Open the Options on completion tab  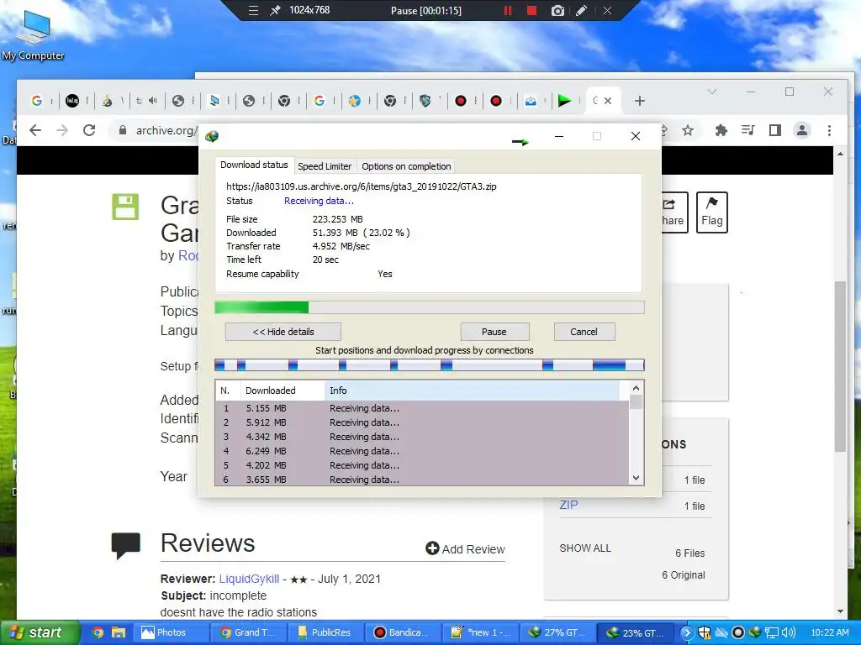(406, 166)
